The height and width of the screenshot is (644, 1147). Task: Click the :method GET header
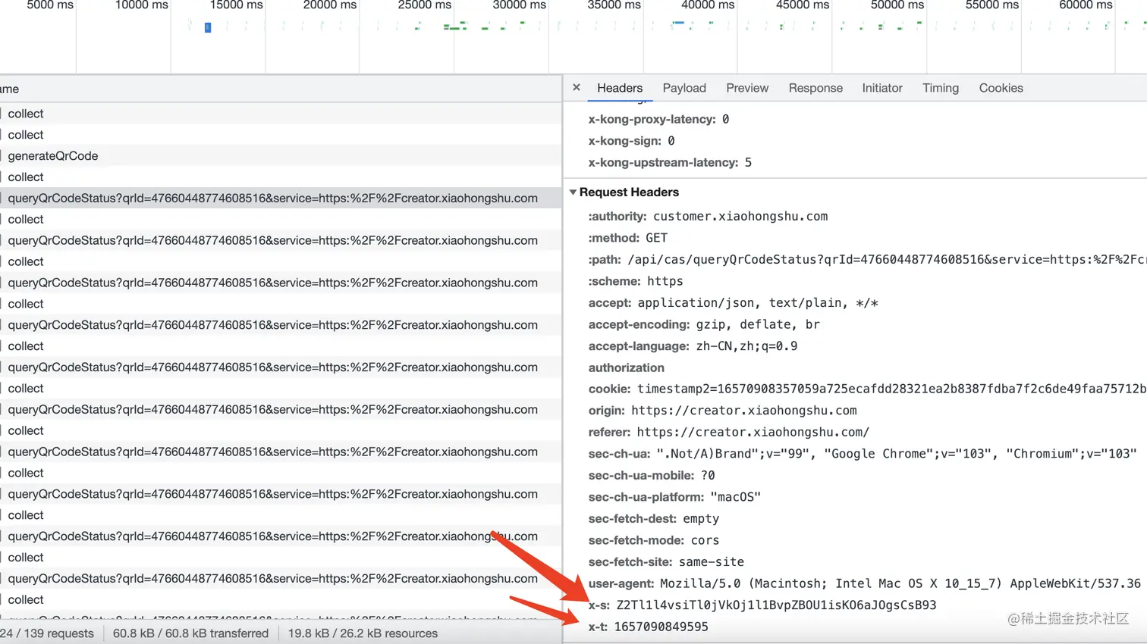(628, 238)
